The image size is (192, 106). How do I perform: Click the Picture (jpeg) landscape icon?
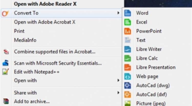coord(127,103)
